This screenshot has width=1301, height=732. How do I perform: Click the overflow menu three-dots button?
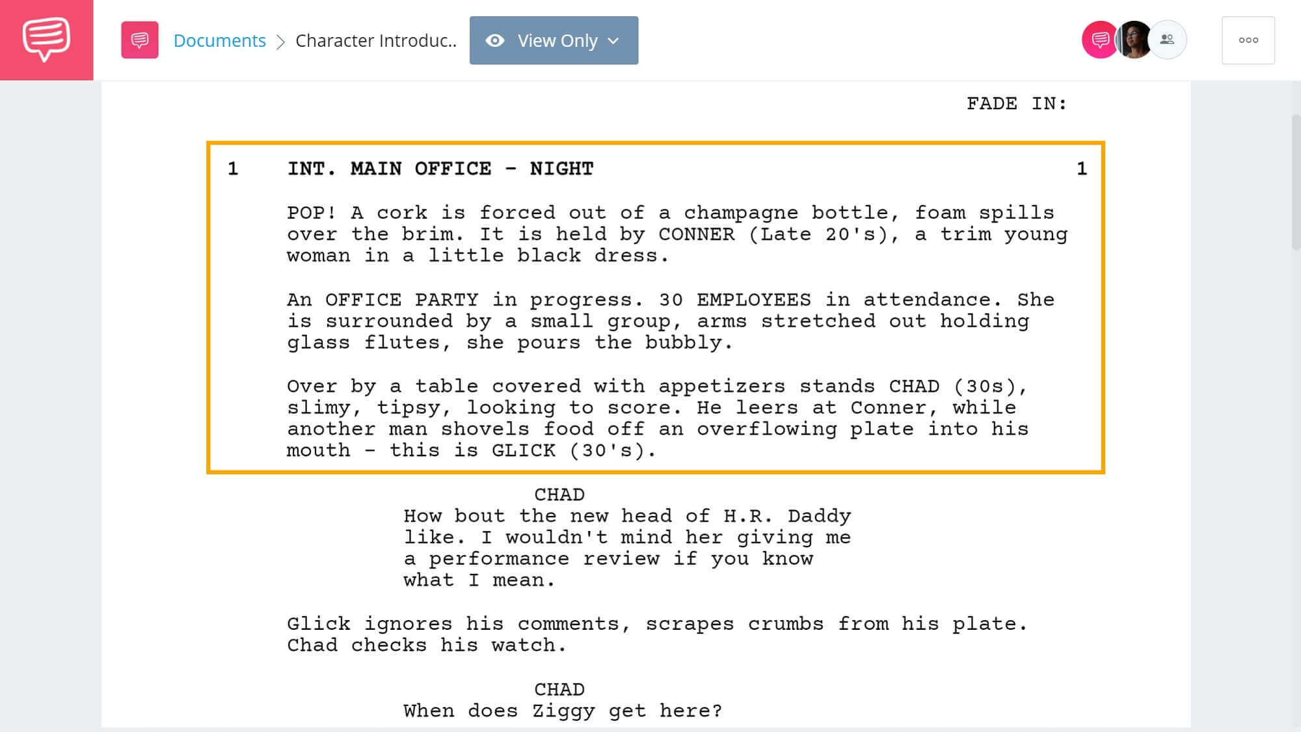point(1249,39)
